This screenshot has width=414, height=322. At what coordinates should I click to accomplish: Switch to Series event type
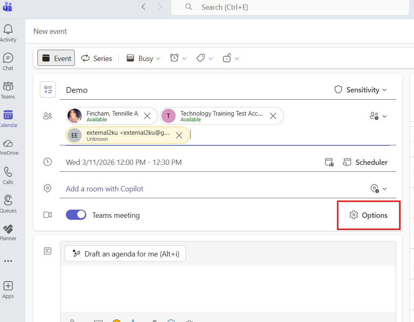coord(97,58)
